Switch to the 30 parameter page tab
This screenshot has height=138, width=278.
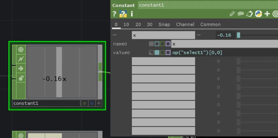click(x=150, y=24)
